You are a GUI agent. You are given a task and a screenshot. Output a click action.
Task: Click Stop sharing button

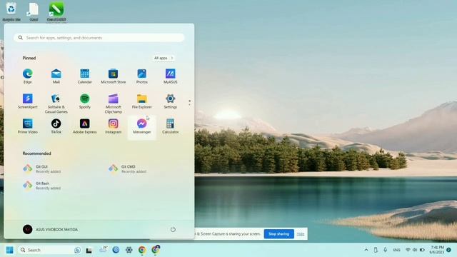[279, 233]
